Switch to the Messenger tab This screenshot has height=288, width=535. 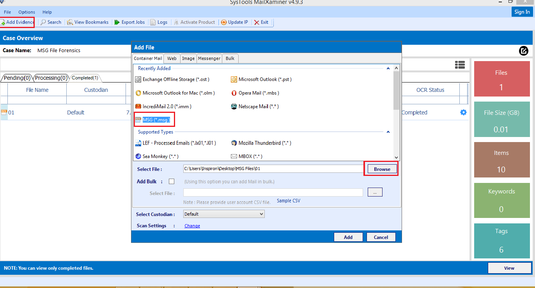pyautogui.click(x=209, y=58)
